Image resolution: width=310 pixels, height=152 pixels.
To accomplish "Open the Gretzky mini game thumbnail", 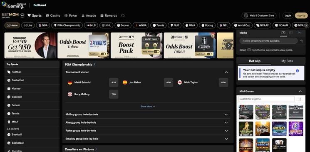I will click(x=279, y=129).
